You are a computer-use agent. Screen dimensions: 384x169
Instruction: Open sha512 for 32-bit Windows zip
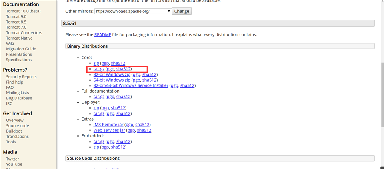(x=149, y=74)
